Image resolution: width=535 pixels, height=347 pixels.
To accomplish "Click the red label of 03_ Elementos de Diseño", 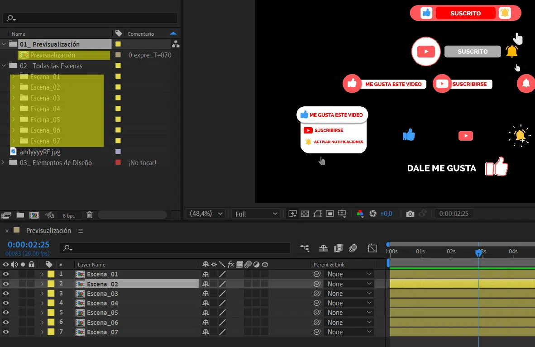I will [118, 162].
